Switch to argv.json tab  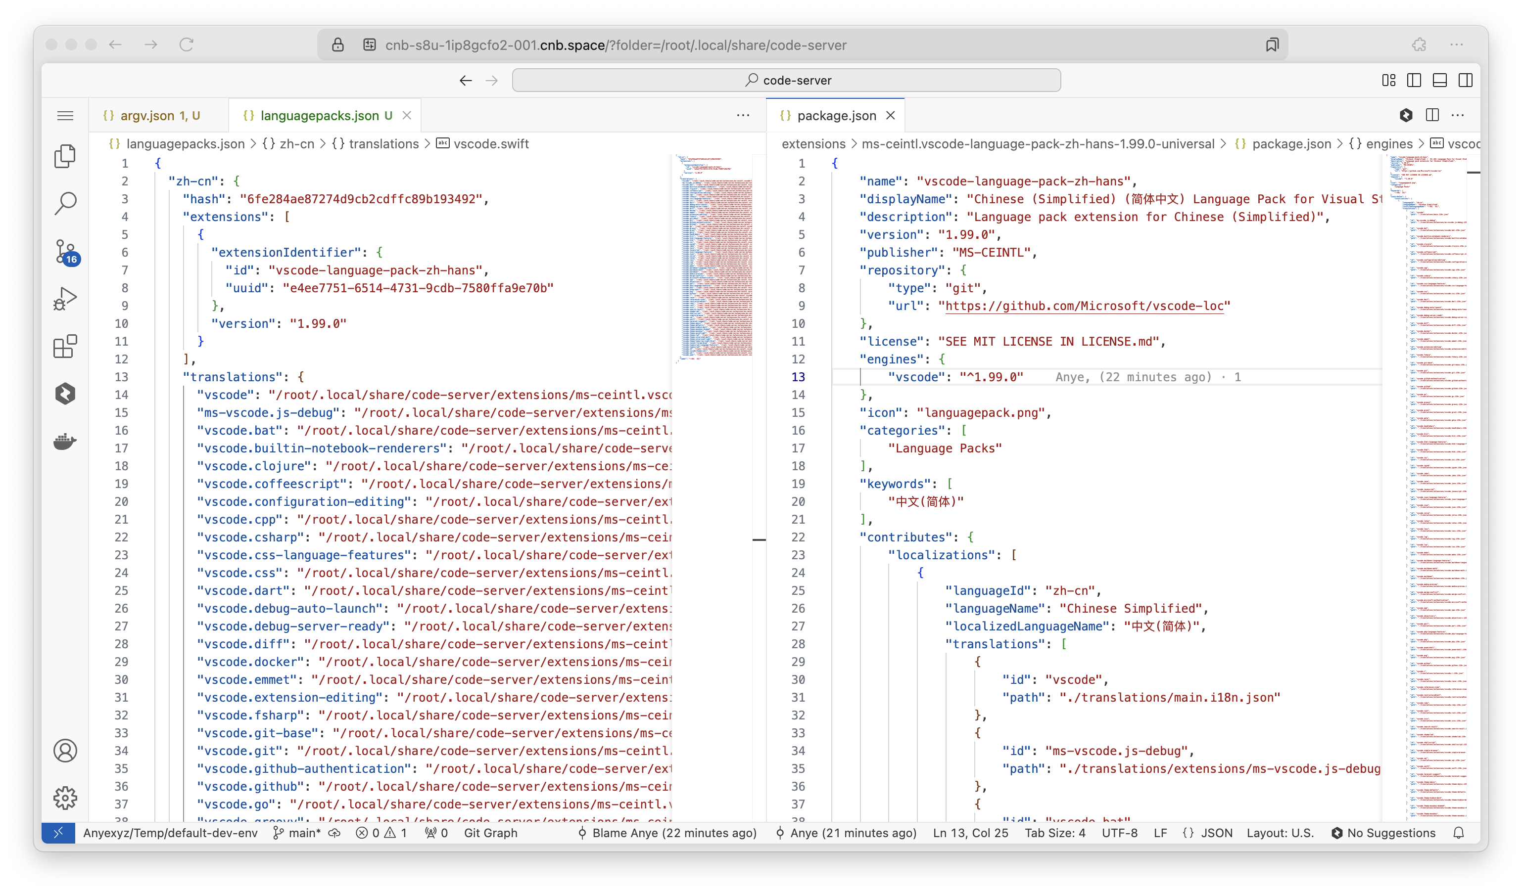(159, 115)
